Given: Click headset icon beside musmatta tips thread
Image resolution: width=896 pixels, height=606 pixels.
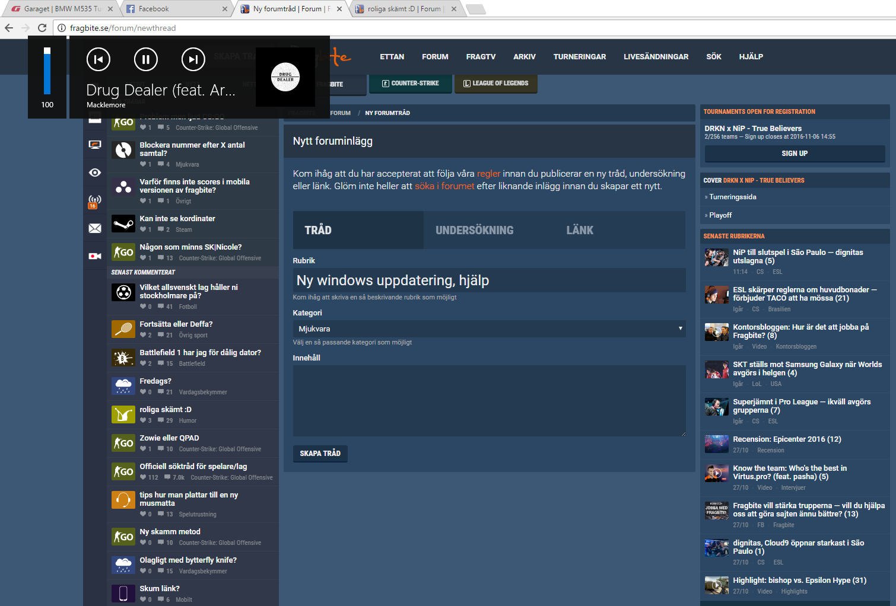Looking at the screenshot, I should pos(123,500).
